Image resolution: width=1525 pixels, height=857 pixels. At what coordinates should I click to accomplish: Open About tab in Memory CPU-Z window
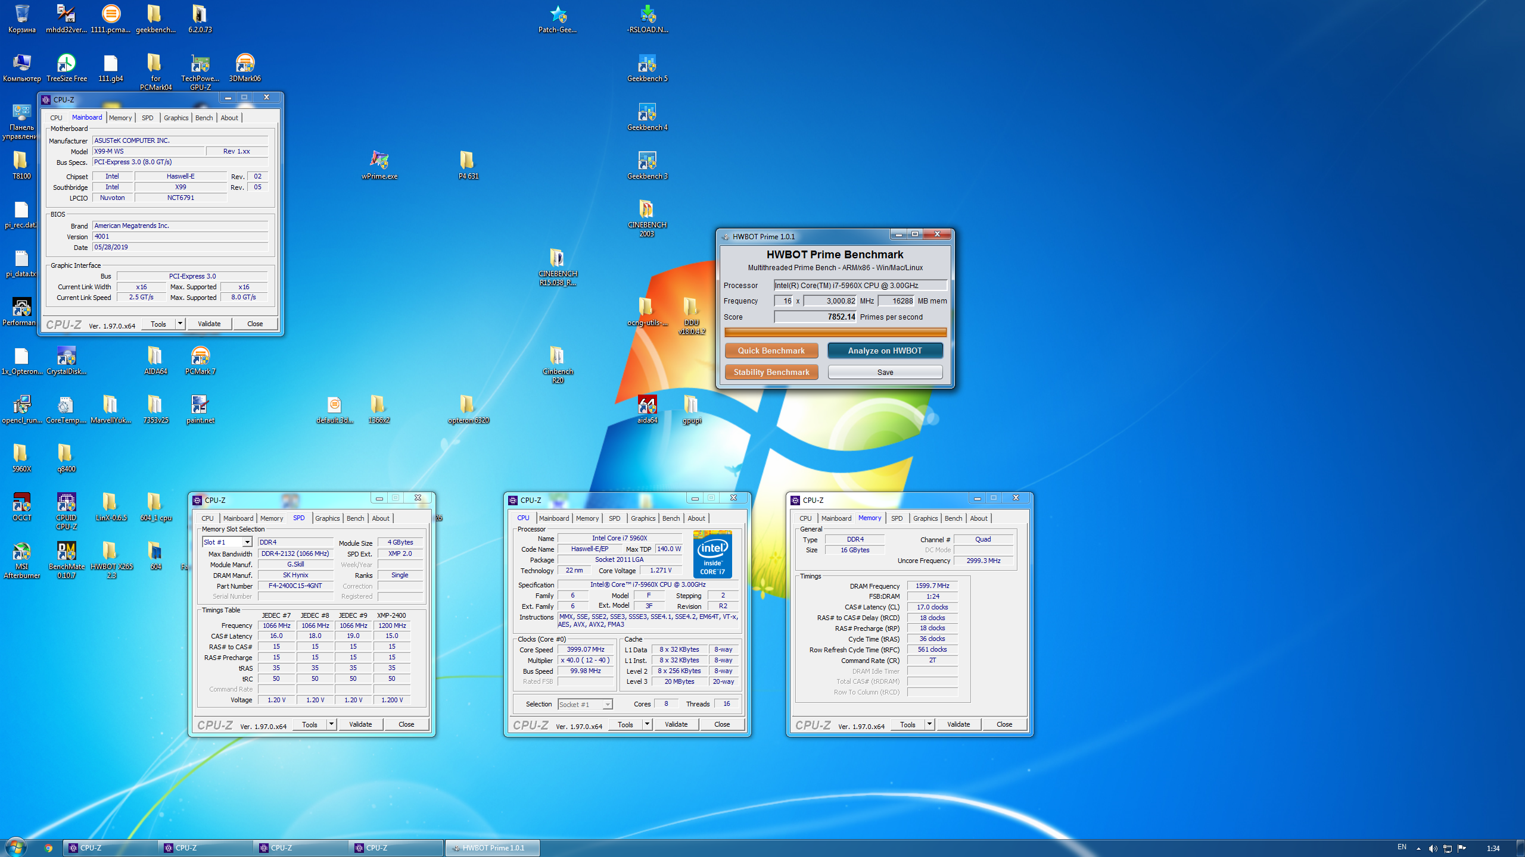coord(979,518)
